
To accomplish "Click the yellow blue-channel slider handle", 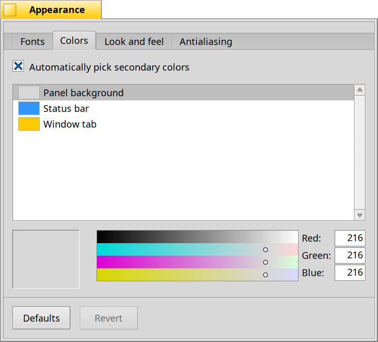I will [265, 275].
